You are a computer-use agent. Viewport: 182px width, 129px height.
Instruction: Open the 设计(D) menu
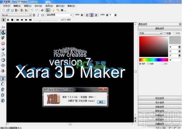click(38, 6)
